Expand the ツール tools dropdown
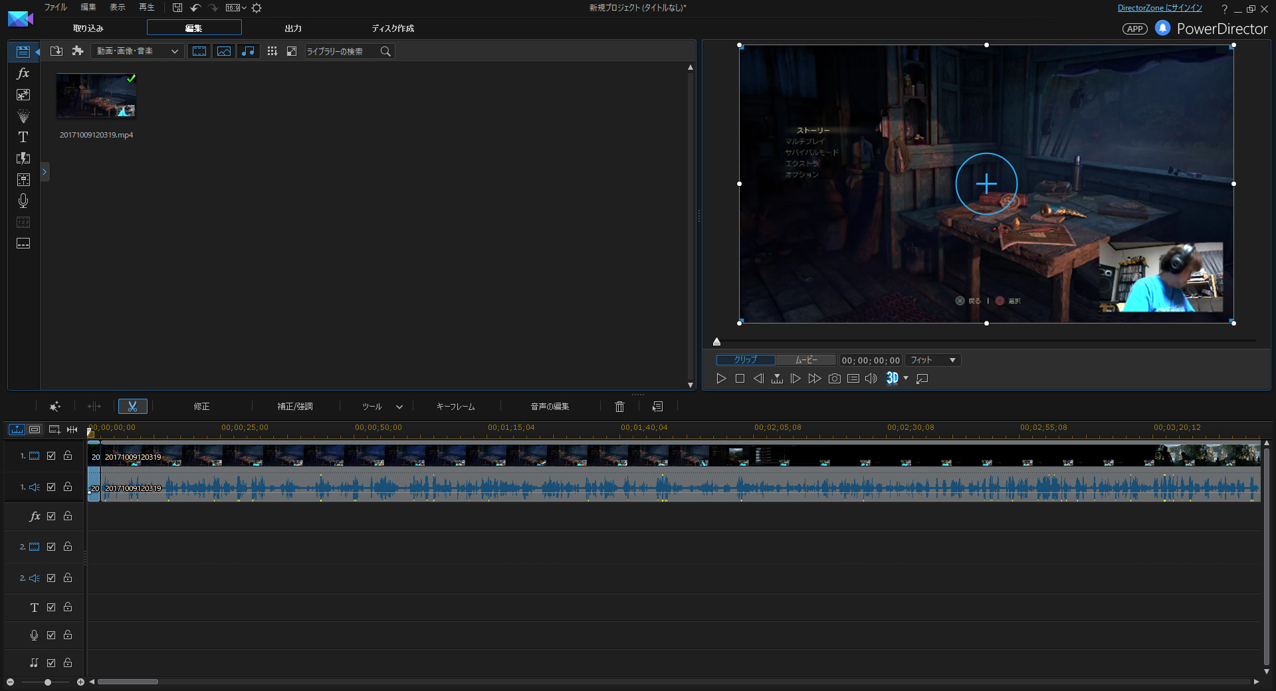The image size is (1276, 691). (x=382, y=406)
